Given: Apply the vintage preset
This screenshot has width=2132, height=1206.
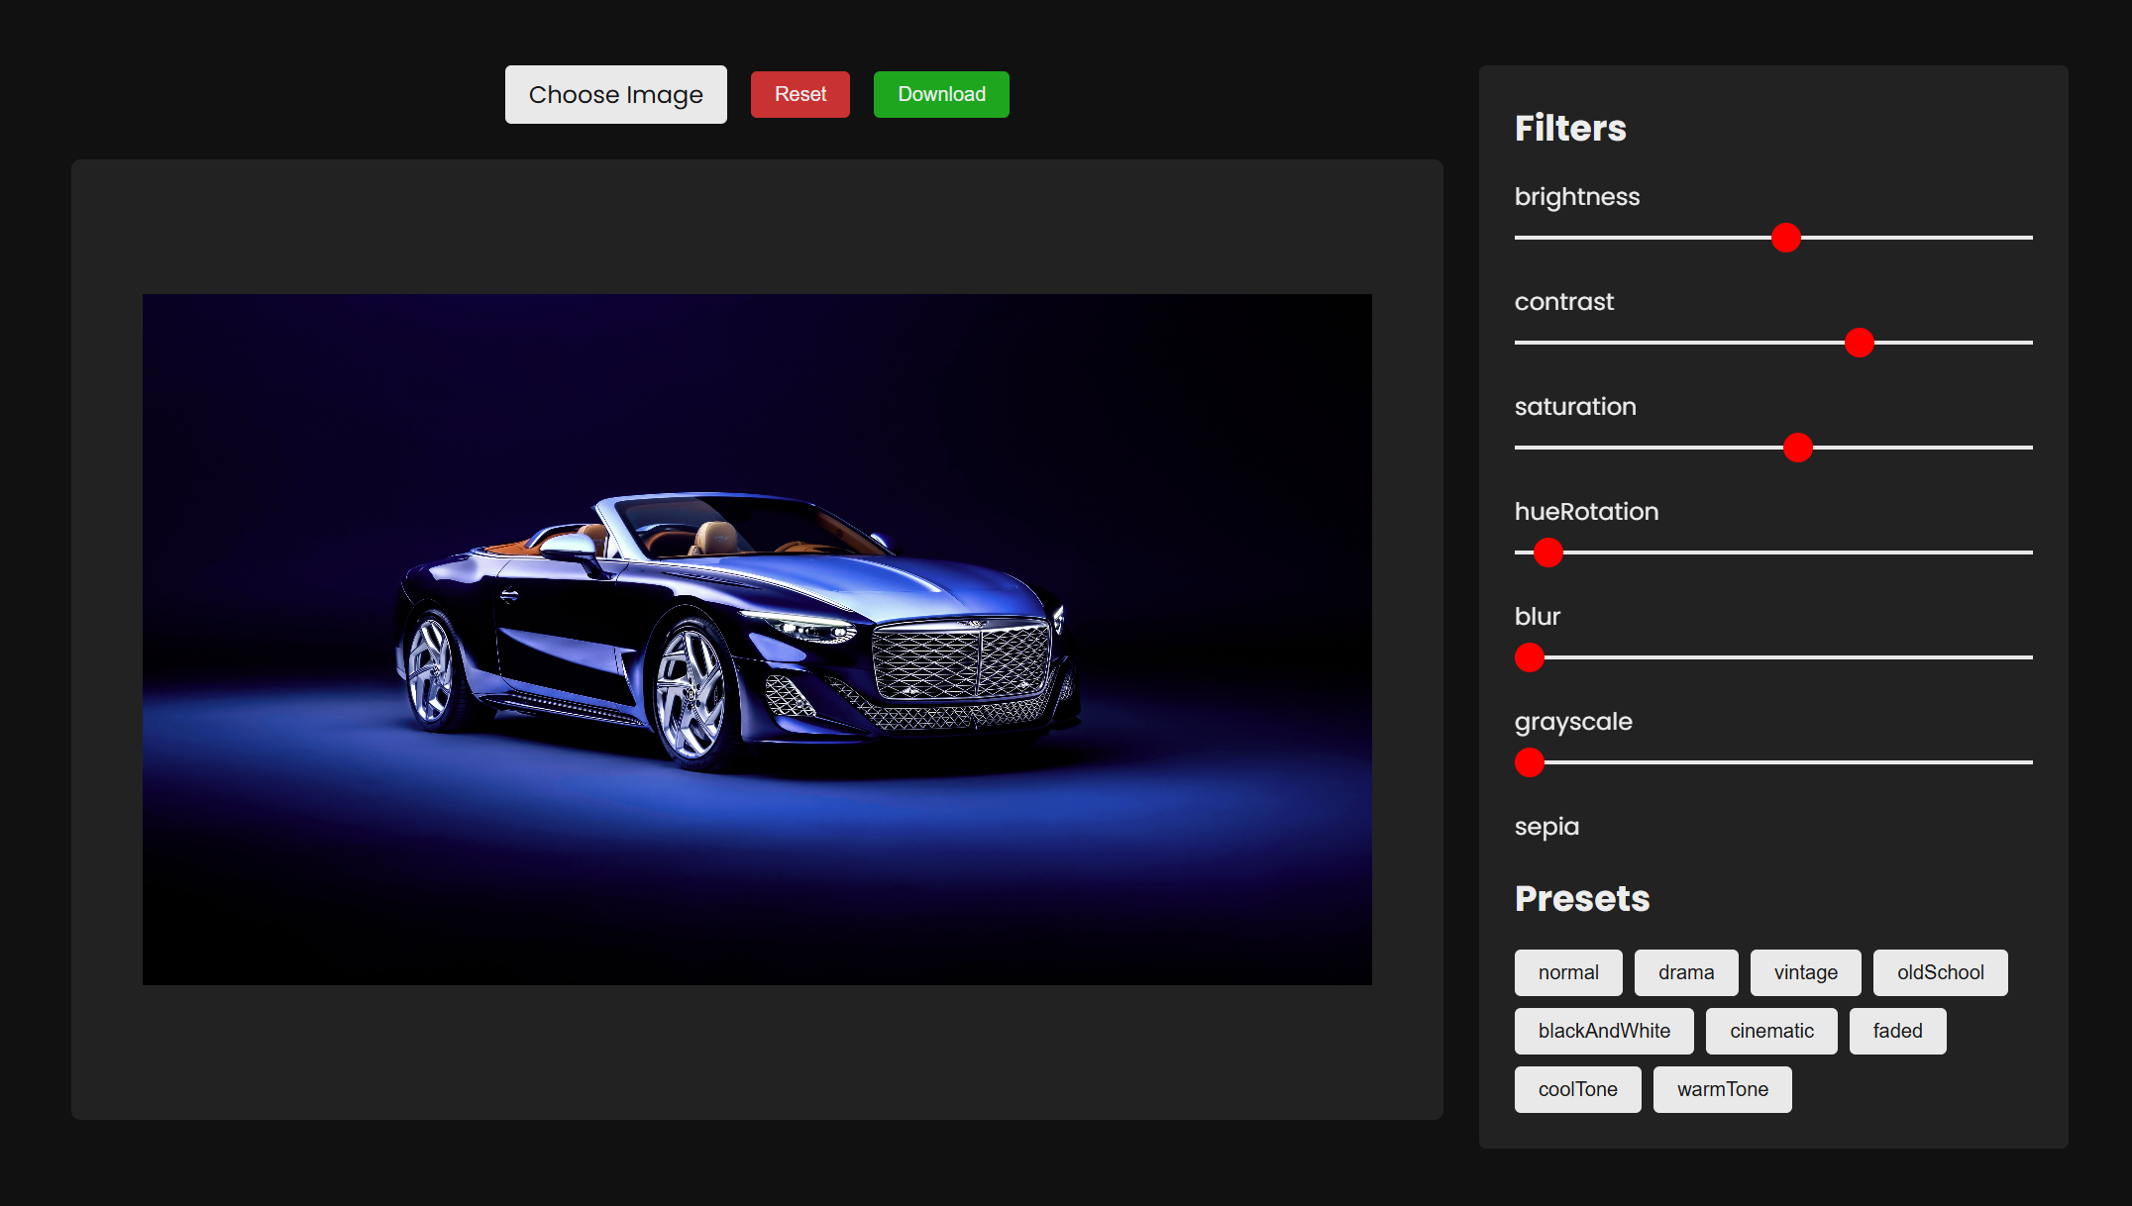Looking at the screenshot, I should tap(1805, 972).
